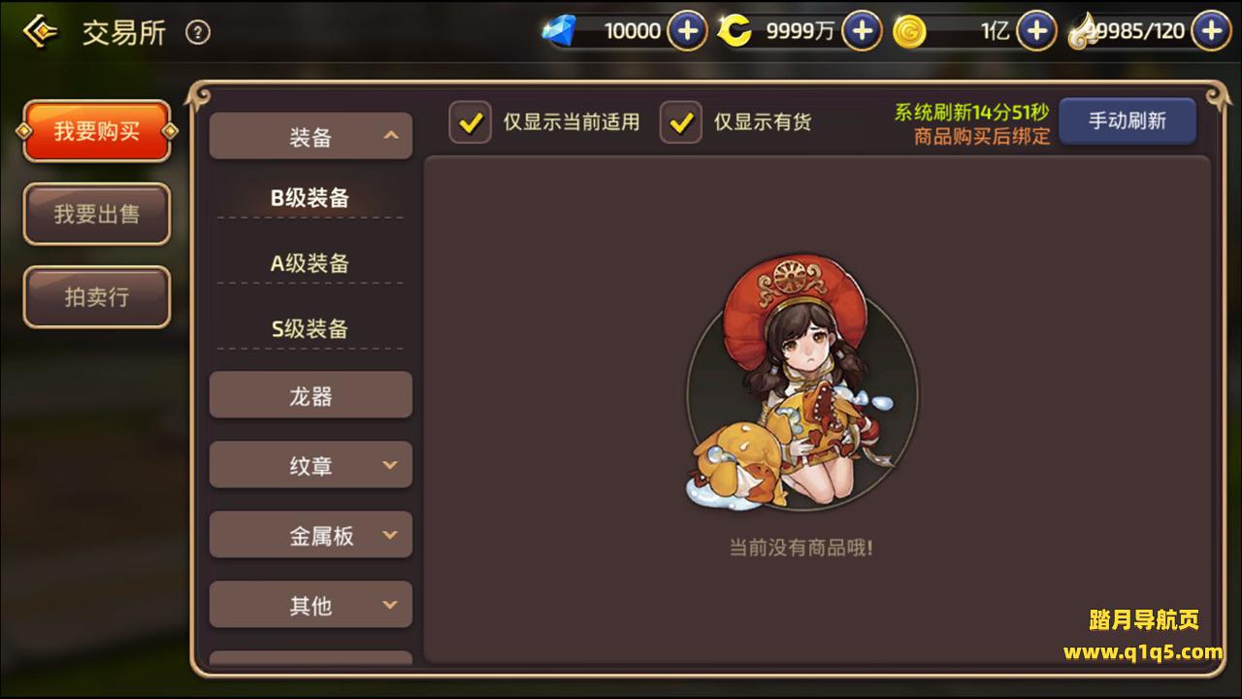Choose A级装备 subcategory
The image size is (1242, 699).
(x=310, y=263)
